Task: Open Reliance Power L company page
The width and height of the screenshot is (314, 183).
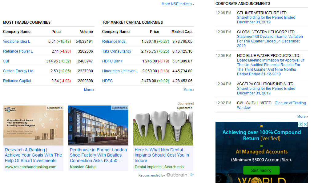Action: (18, 51)
